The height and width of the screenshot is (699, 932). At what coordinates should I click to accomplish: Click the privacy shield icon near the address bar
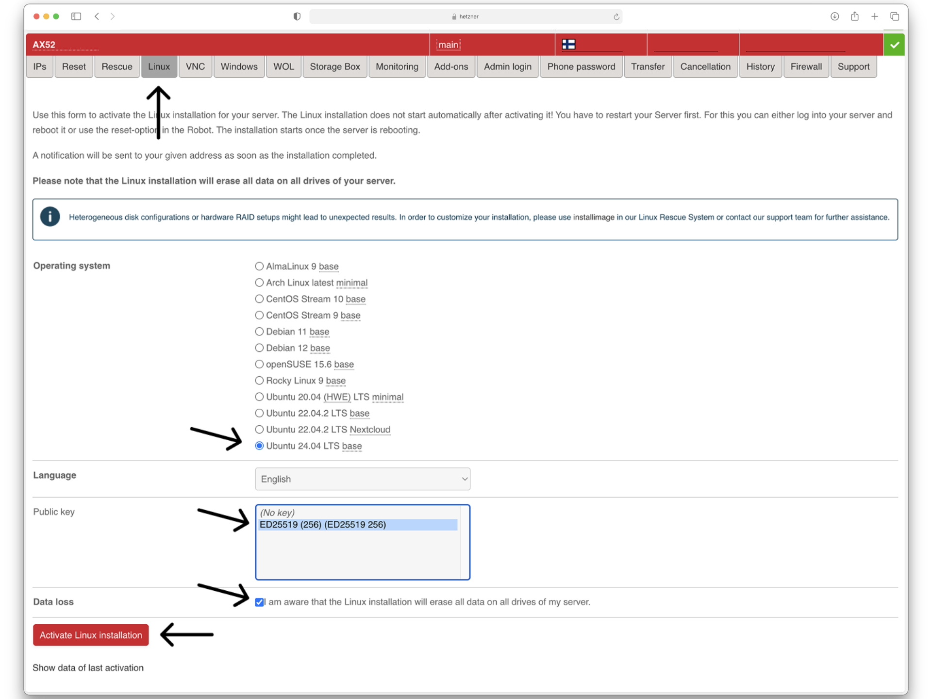click(297, 16)
